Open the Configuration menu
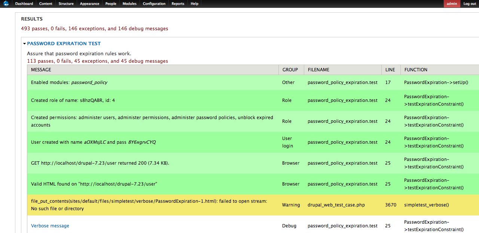Viewport: 479px width, 233px height. [154, 4]
